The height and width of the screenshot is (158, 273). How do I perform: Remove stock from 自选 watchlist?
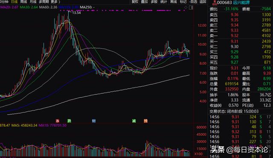pyautogui.click(x=193, y=2)
